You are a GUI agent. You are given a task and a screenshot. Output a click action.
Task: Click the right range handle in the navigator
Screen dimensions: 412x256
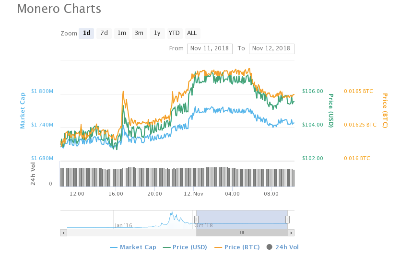click(x=287, y=219)
